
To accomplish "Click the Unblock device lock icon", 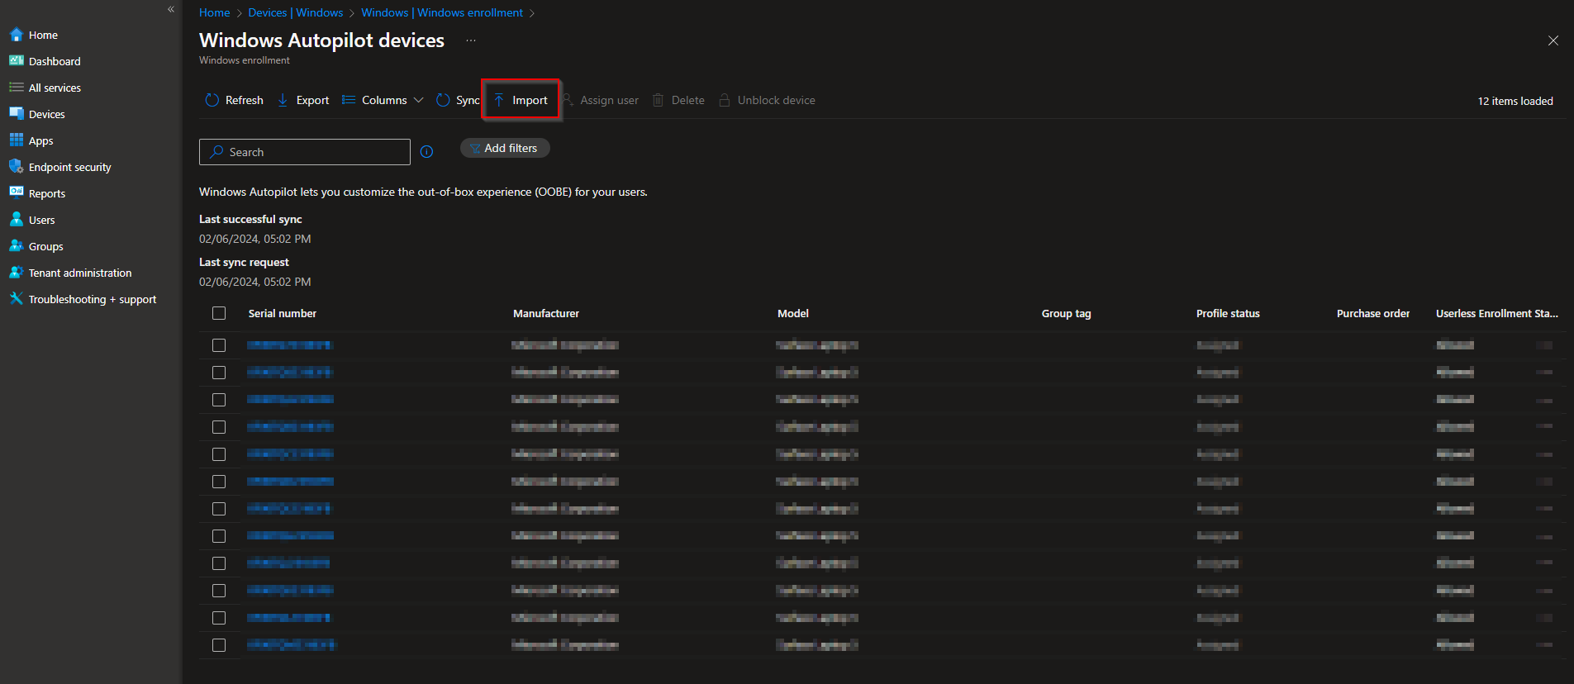I will (725, 100).
